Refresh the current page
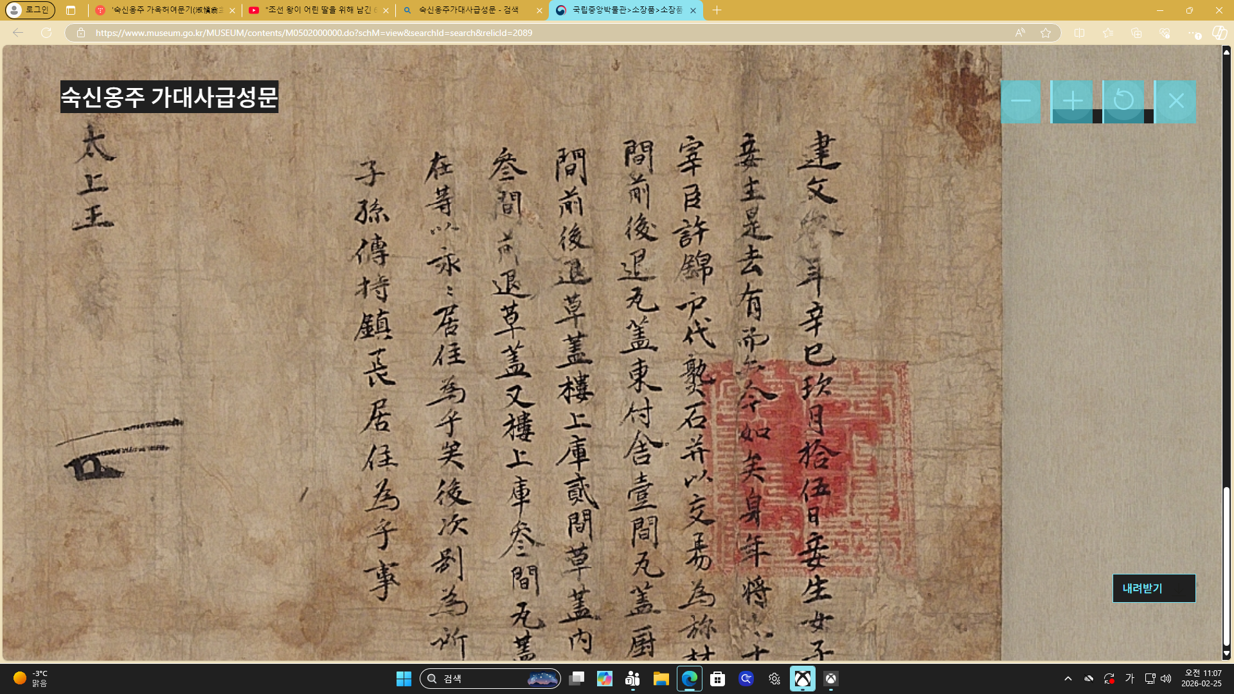Viewport: 1234px width, 694px height. pos(46,33)
